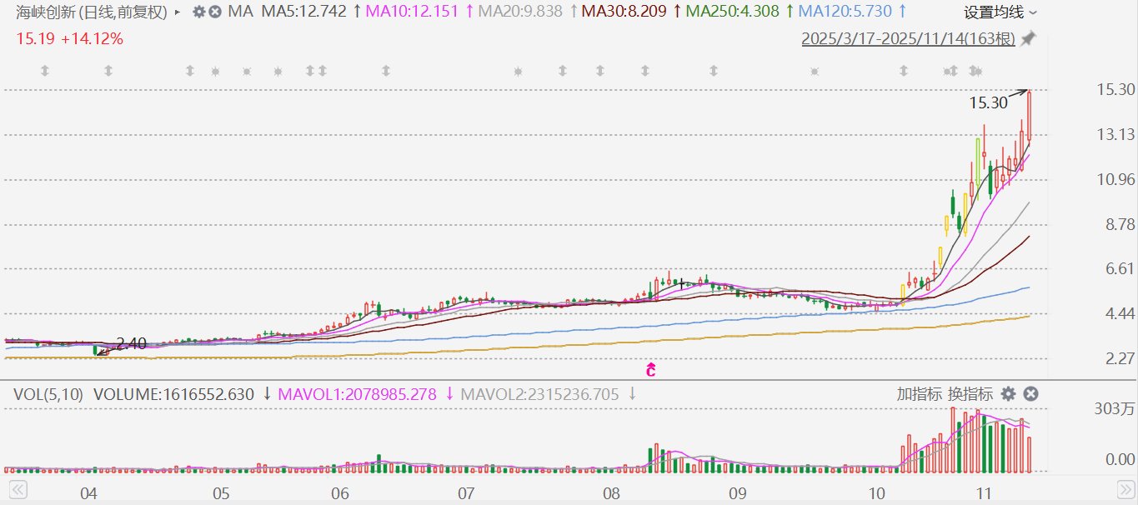This screenshot has height=505, width=1138.
Task: Close the VOL indicator panel
Action: (1030, 394)
